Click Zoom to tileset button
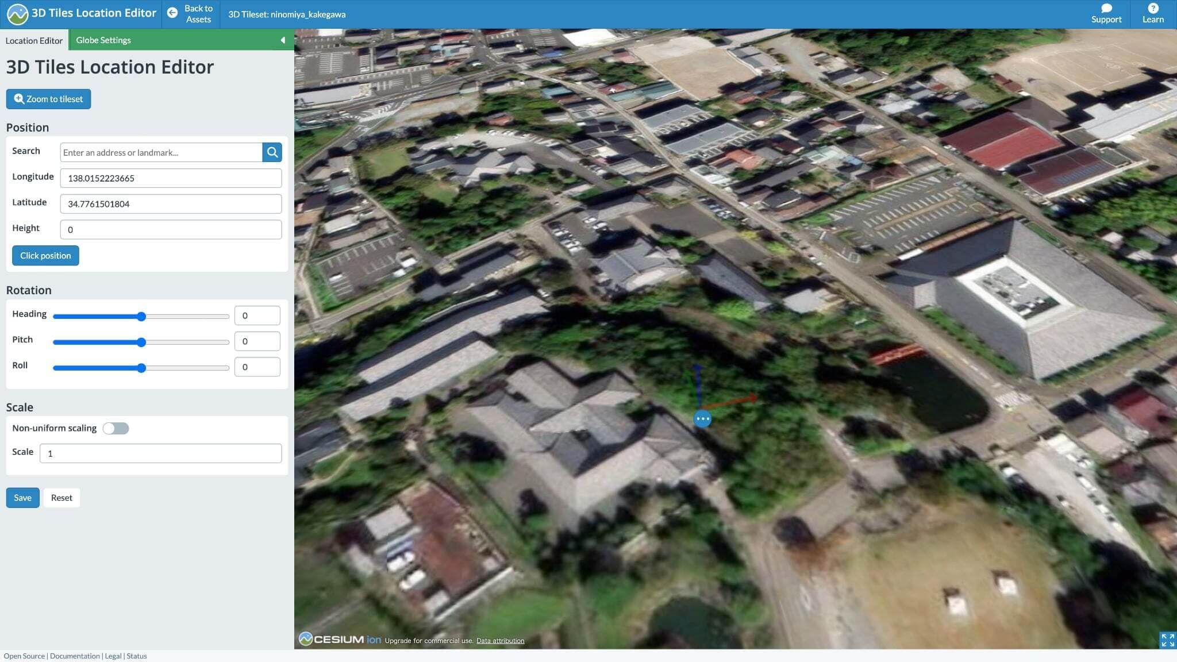The width and height of the screenshot is (1177, 662). click(x=48, y=99)
